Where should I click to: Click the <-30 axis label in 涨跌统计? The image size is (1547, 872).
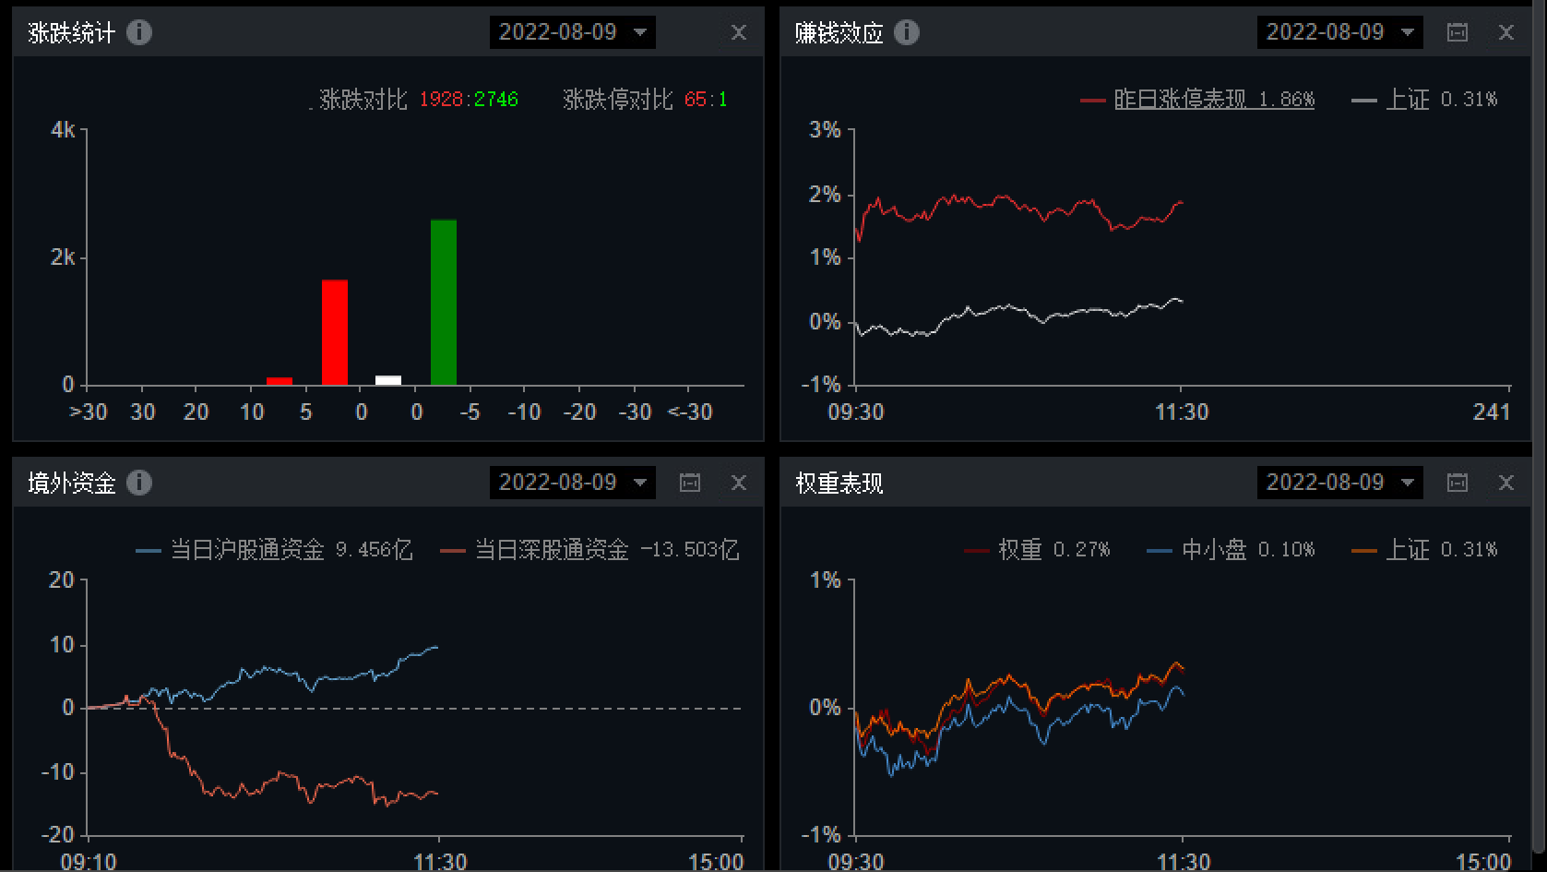tap(690, 412)
